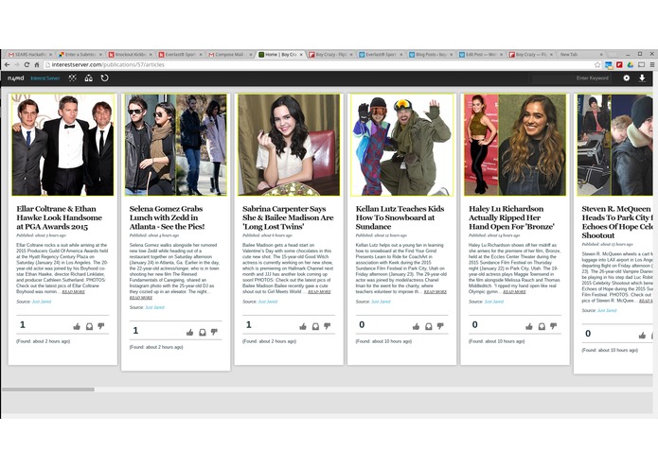Thumbs up the Kellan Lutz article
Viewport: 658px width, 467px height.
(416, 327)
